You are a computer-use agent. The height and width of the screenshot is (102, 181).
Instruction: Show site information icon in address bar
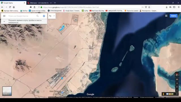pos(39,7)
